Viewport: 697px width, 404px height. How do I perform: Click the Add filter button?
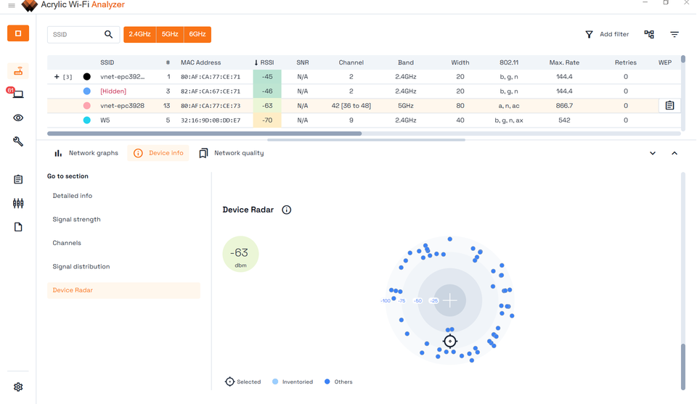607,34
